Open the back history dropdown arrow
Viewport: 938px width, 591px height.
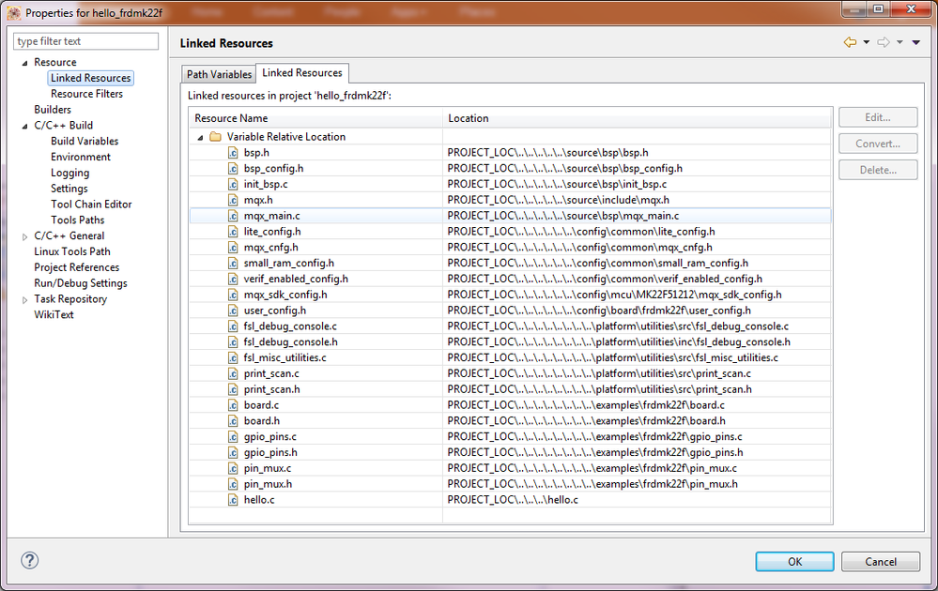pos(867,42)
